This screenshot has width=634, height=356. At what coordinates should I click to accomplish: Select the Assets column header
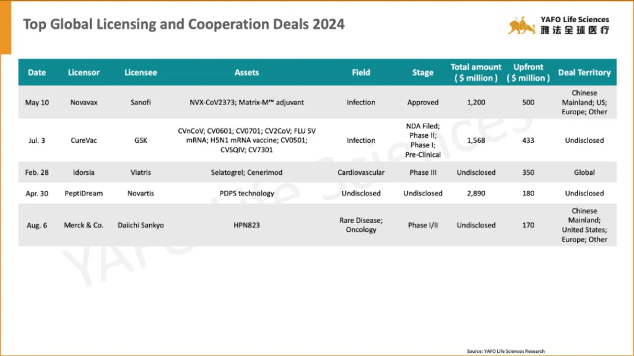click(246, 72)
